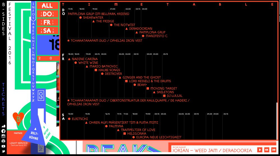This screenshot has width=280, height=156.
Task: Open the Light Service partner banner
Action: point(19,144)
